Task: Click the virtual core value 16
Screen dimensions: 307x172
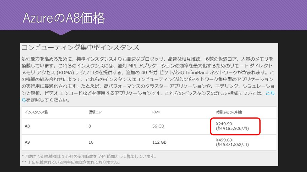Action: click(91, 142)
